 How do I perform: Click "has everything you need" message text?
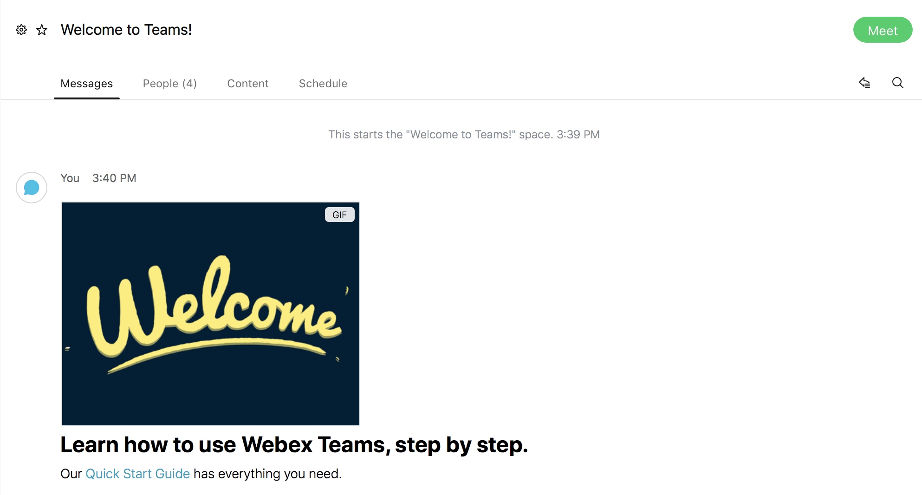[267, 474]
